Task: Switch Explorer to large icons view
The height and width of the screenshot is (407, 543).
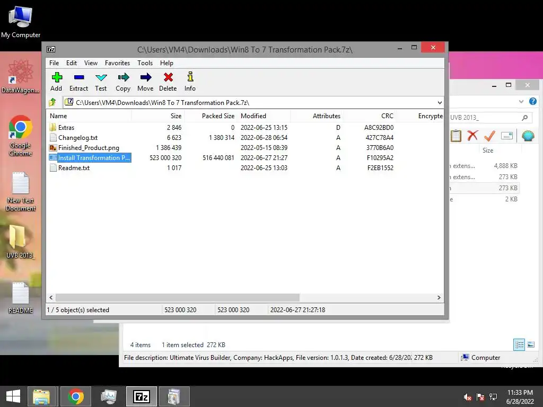Action: [x=530, y=344]
